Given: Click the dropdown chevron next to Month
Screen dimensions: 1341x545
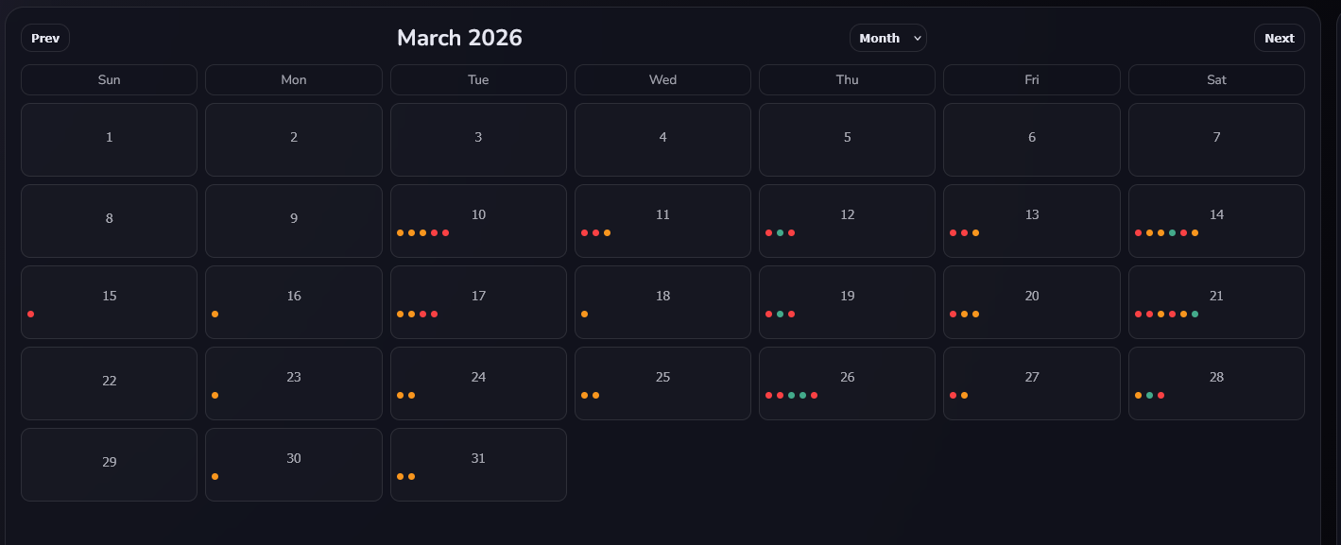Looking at the screenshot, I should (x=915, y=39).
